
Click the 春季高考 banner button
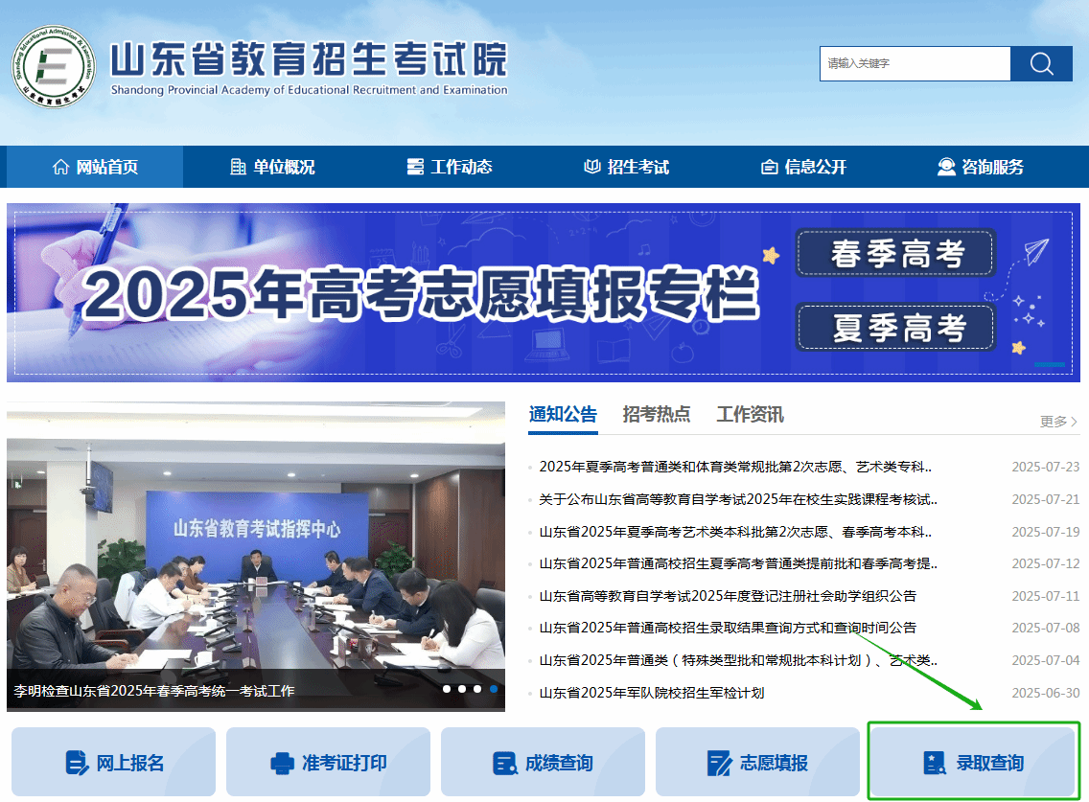point(896,253)
